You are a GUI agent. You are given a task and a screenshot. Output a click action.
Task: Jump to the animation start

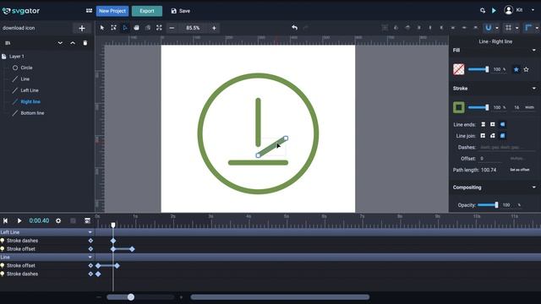[6, 220]
